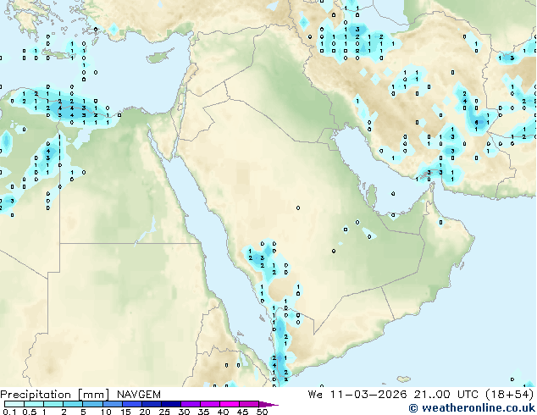Select the 15–20 mm legend swatch

coord(131,404)
